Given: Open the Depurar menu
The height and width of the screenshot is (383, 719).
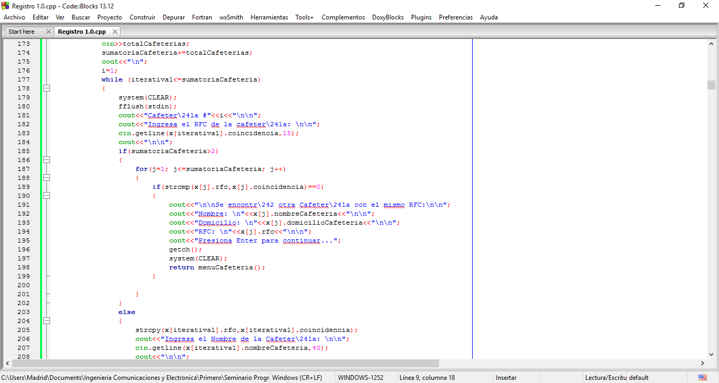Looking at the screenshot, I should 174,17.
